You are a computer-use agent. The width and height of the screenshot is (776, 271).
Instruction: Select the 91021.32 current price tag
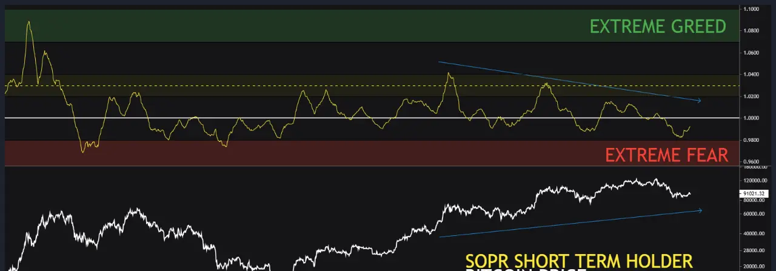coord(754,193)
